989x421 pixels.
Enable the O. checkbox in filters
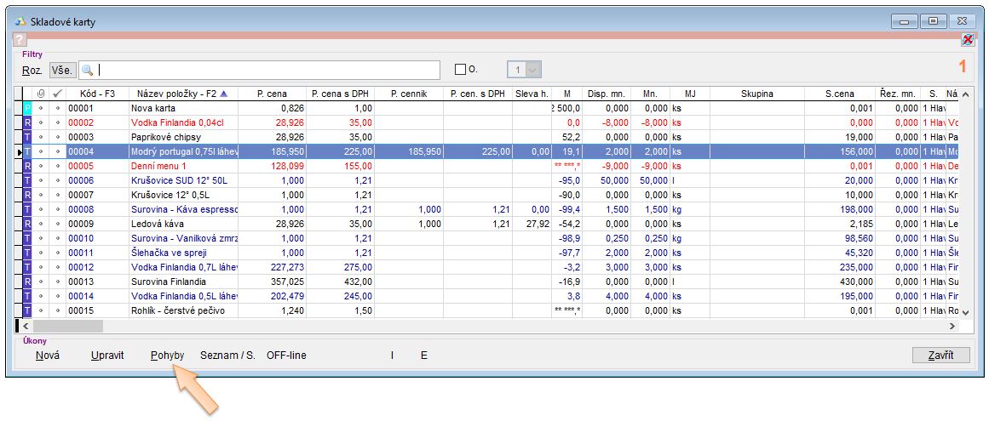coord(461,70)
